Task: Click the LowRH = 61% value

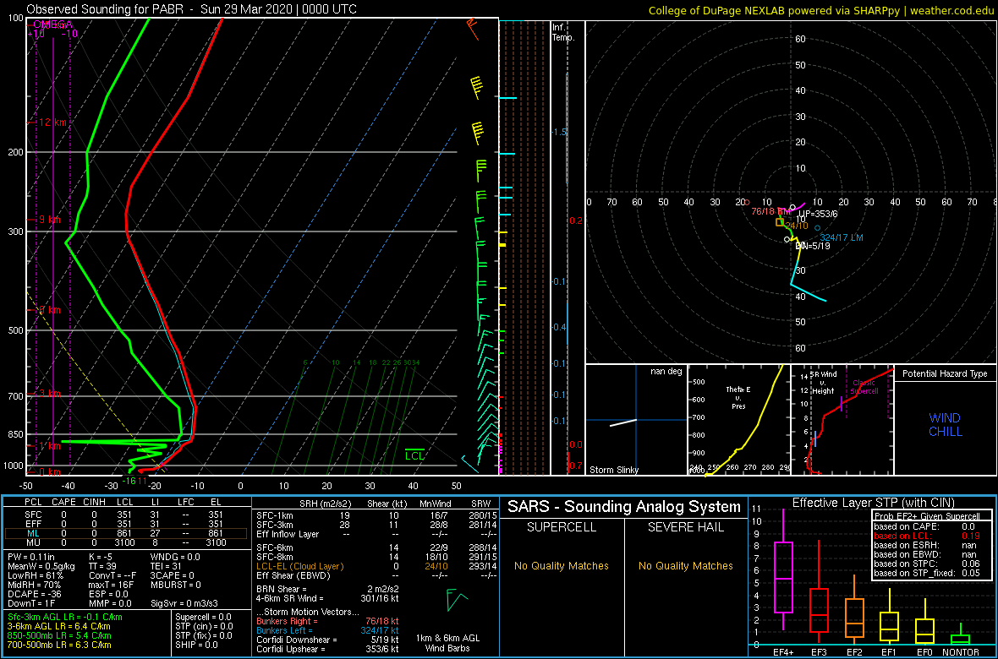Action: tap(36, 575)
